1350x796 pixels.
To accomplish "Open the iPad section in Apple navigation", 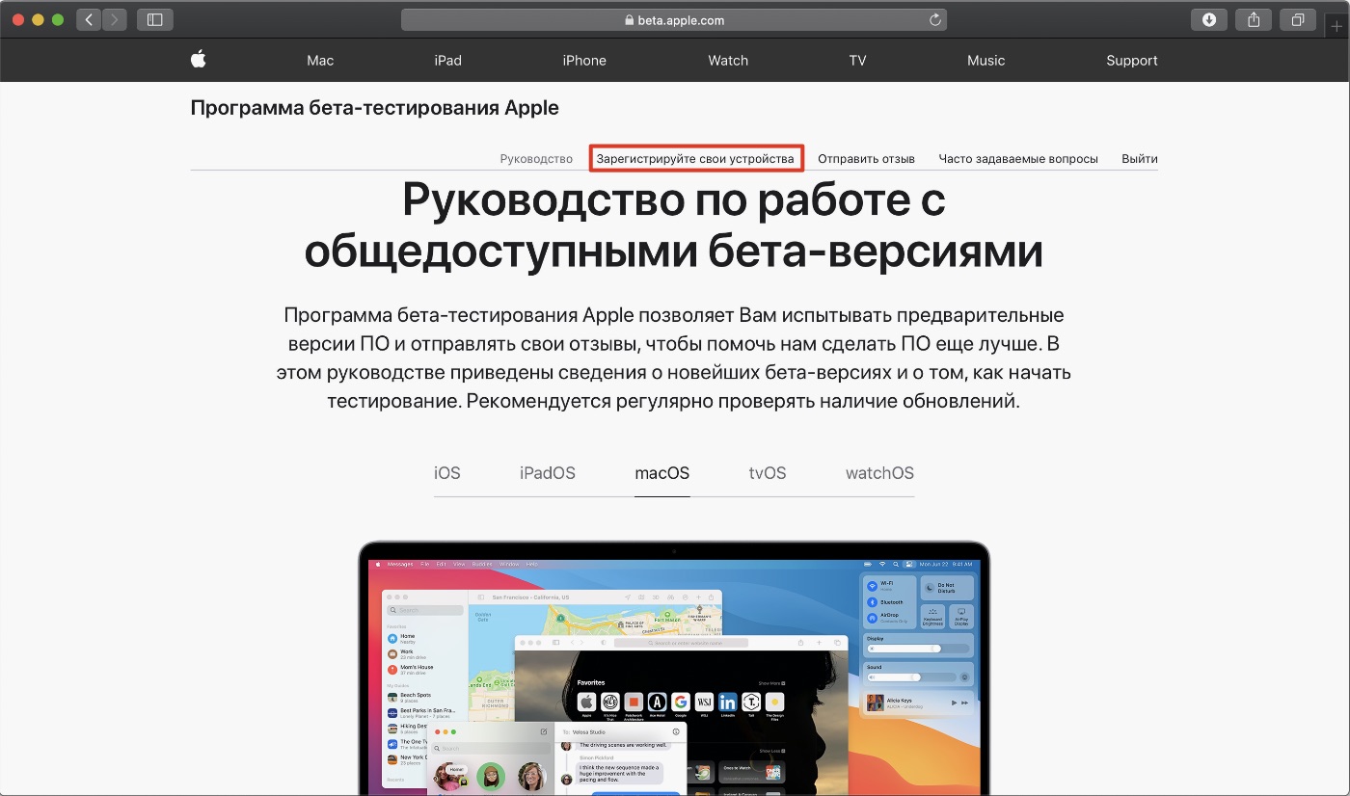I will [447, 60].
